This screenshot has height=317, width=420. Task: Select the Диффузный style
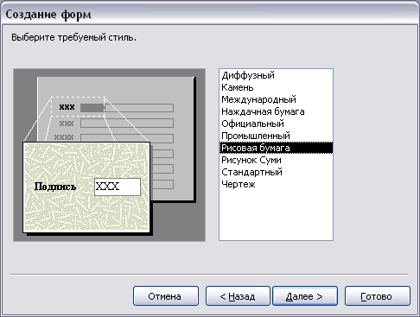[276, 75]
